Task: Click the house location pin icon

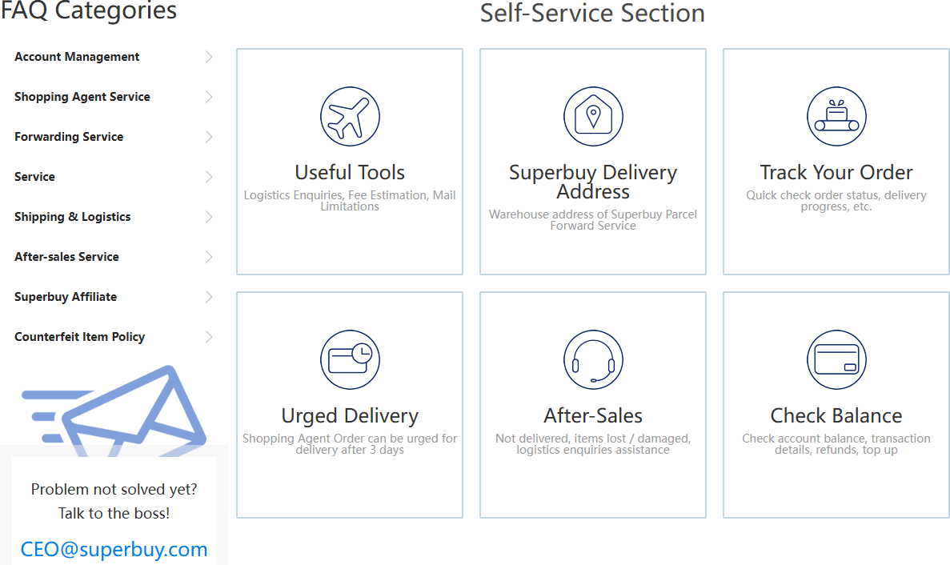Action: pos(593,116)
